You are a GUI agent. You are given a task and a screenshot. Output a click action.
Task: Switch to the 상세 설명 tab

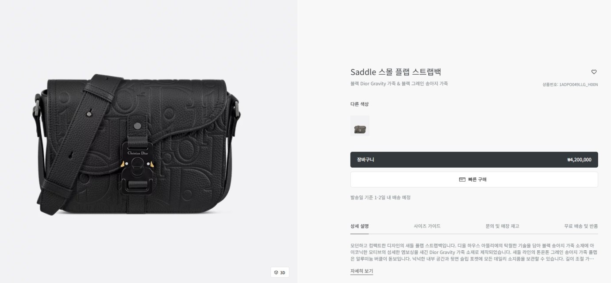coord(359,226)
